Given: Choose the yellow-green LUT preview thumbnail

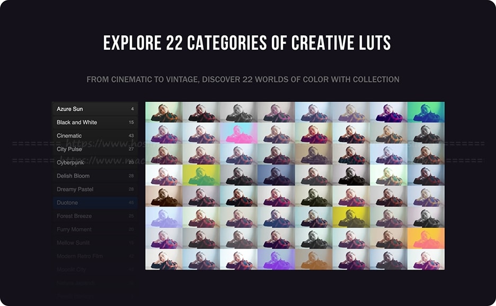Looking at the screenshot, I should (201, 175).
